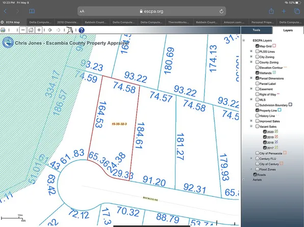Select parcel label 15-3S-32-3 on map
This screenshot has height=227, width=304.
[x=119, y=124]
